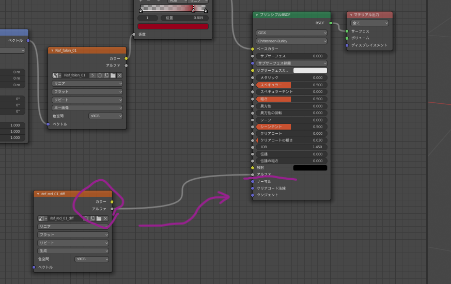Open 単一画像 source dropdown
Viewport: 451px width, 284px height.
click(87, 108)
